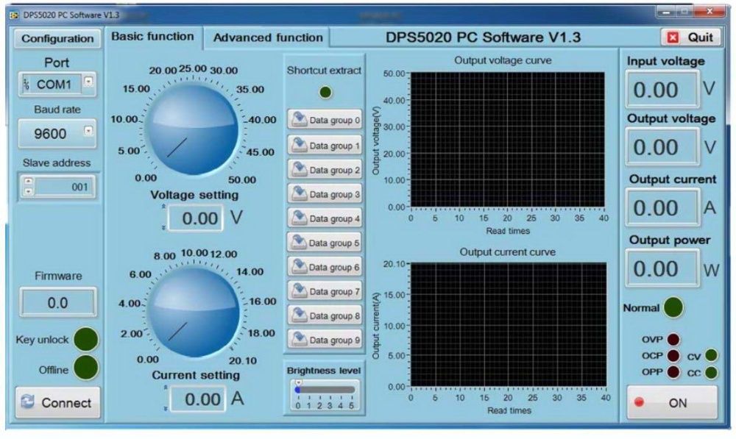Decrease current setting with down arrow
The height and width of the screenshot is (439, 736).
166,409
